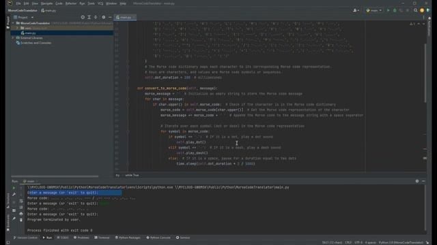The image size is (437, 245).
Task: Open the user account dropdown icon
Action: tap(356, 10)
